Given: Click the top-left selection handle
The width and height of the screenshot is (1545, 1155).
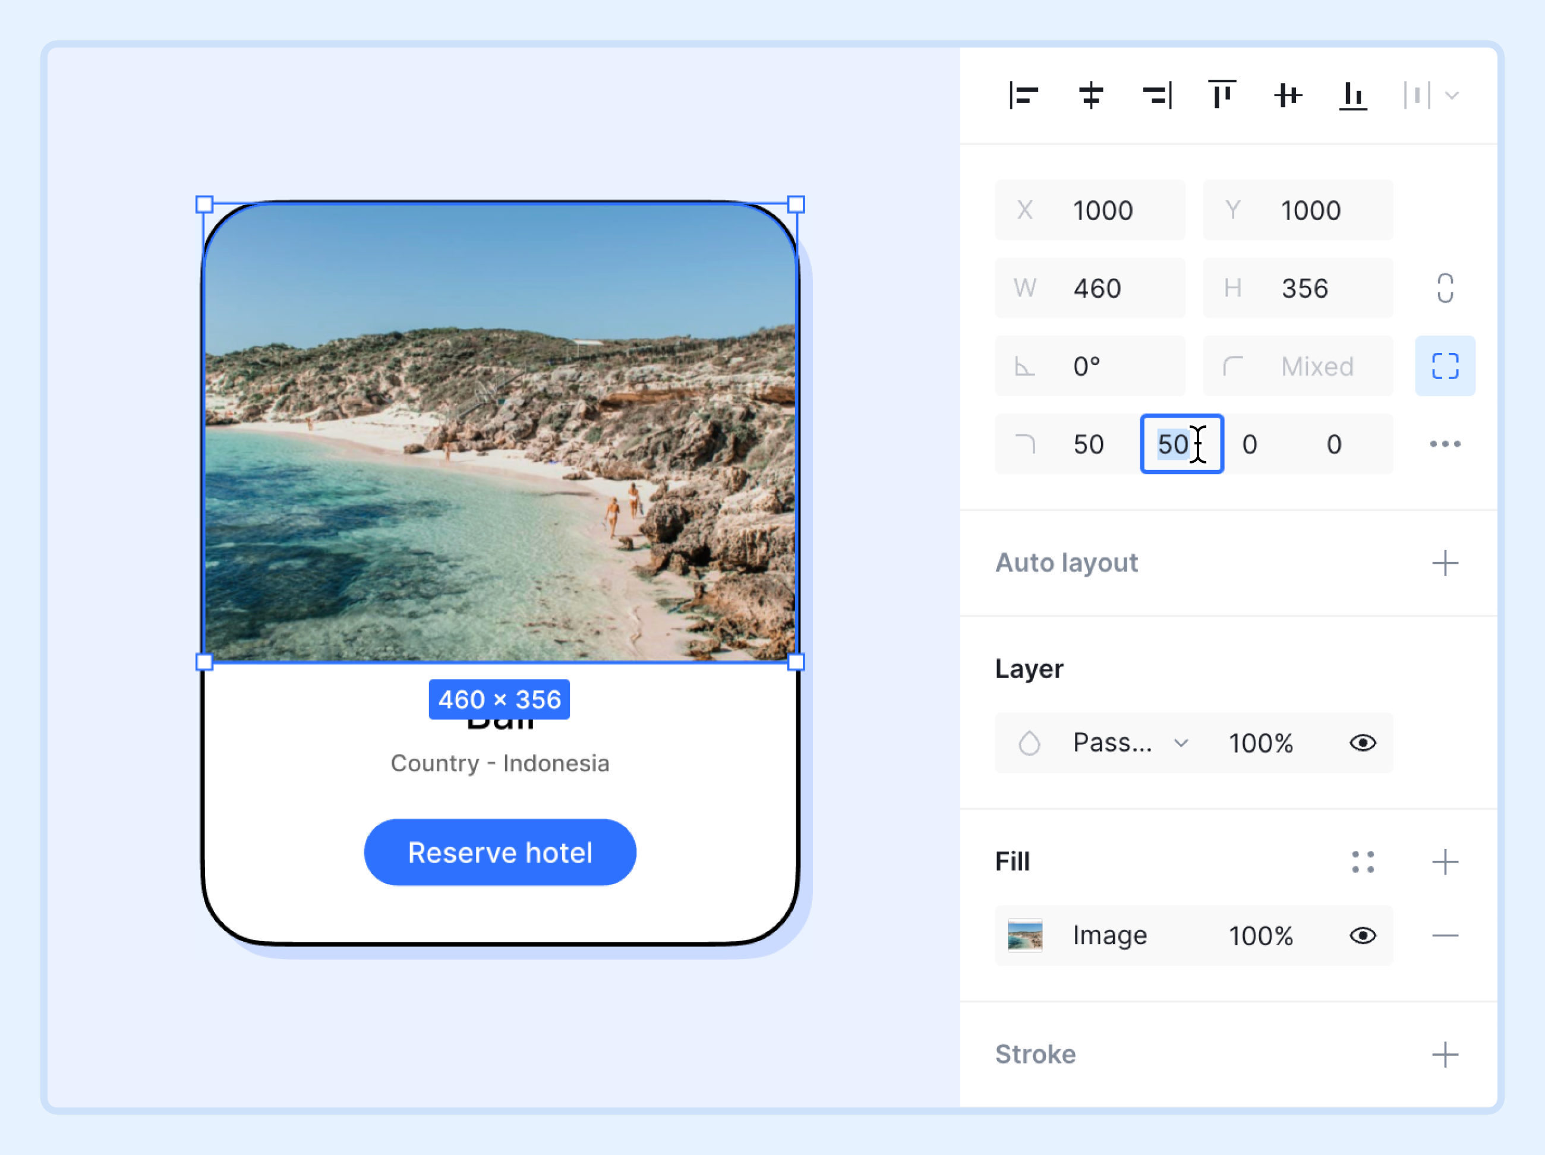Looking at the screenshot, I should (x=204, y=204).
